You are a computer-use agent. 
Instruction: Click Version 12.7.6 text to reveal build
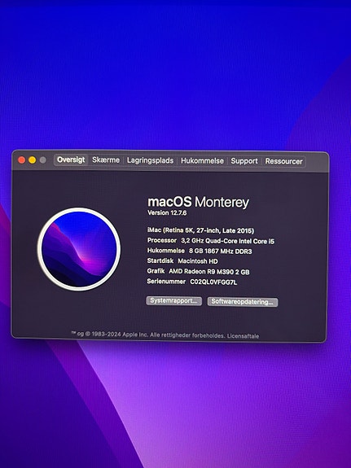point(167,212)
